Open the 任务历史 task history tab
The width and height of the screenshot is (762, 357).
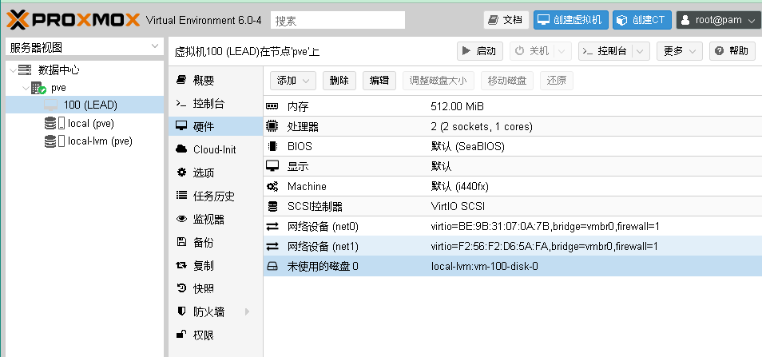tap(216, 196)
